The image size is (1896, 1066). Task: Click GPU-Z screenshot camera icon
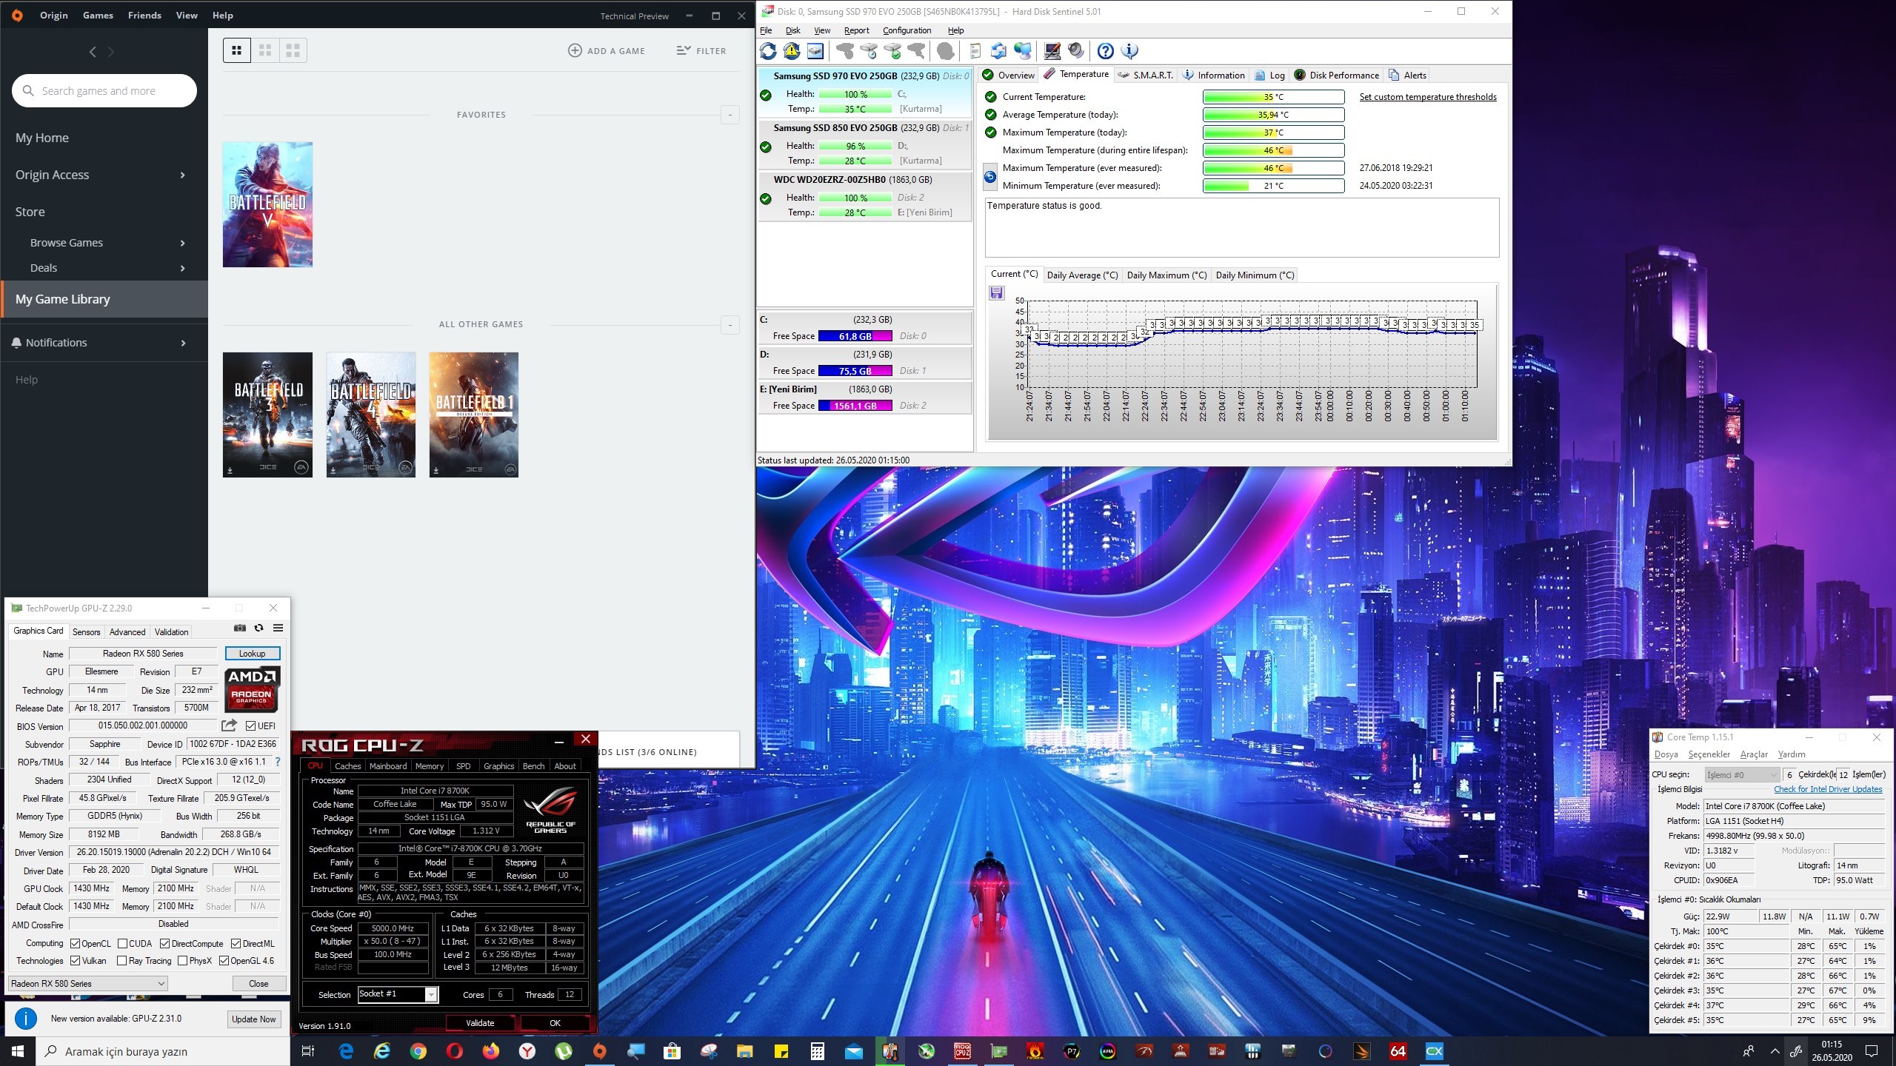239,628
